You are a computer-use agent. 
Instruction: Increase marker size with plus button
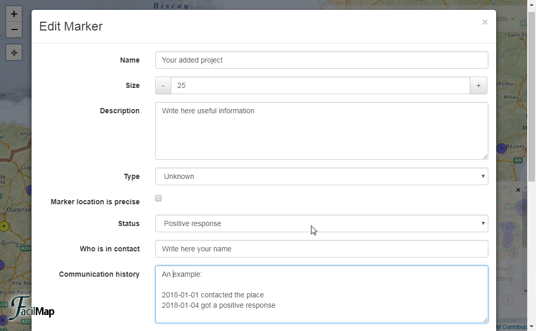point(479,85)
